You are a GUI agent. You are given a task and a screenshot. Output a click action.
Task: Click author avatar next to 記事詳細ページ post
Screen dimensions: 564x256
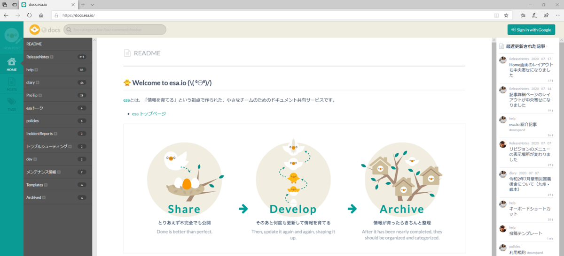click(x=503, y=90)
